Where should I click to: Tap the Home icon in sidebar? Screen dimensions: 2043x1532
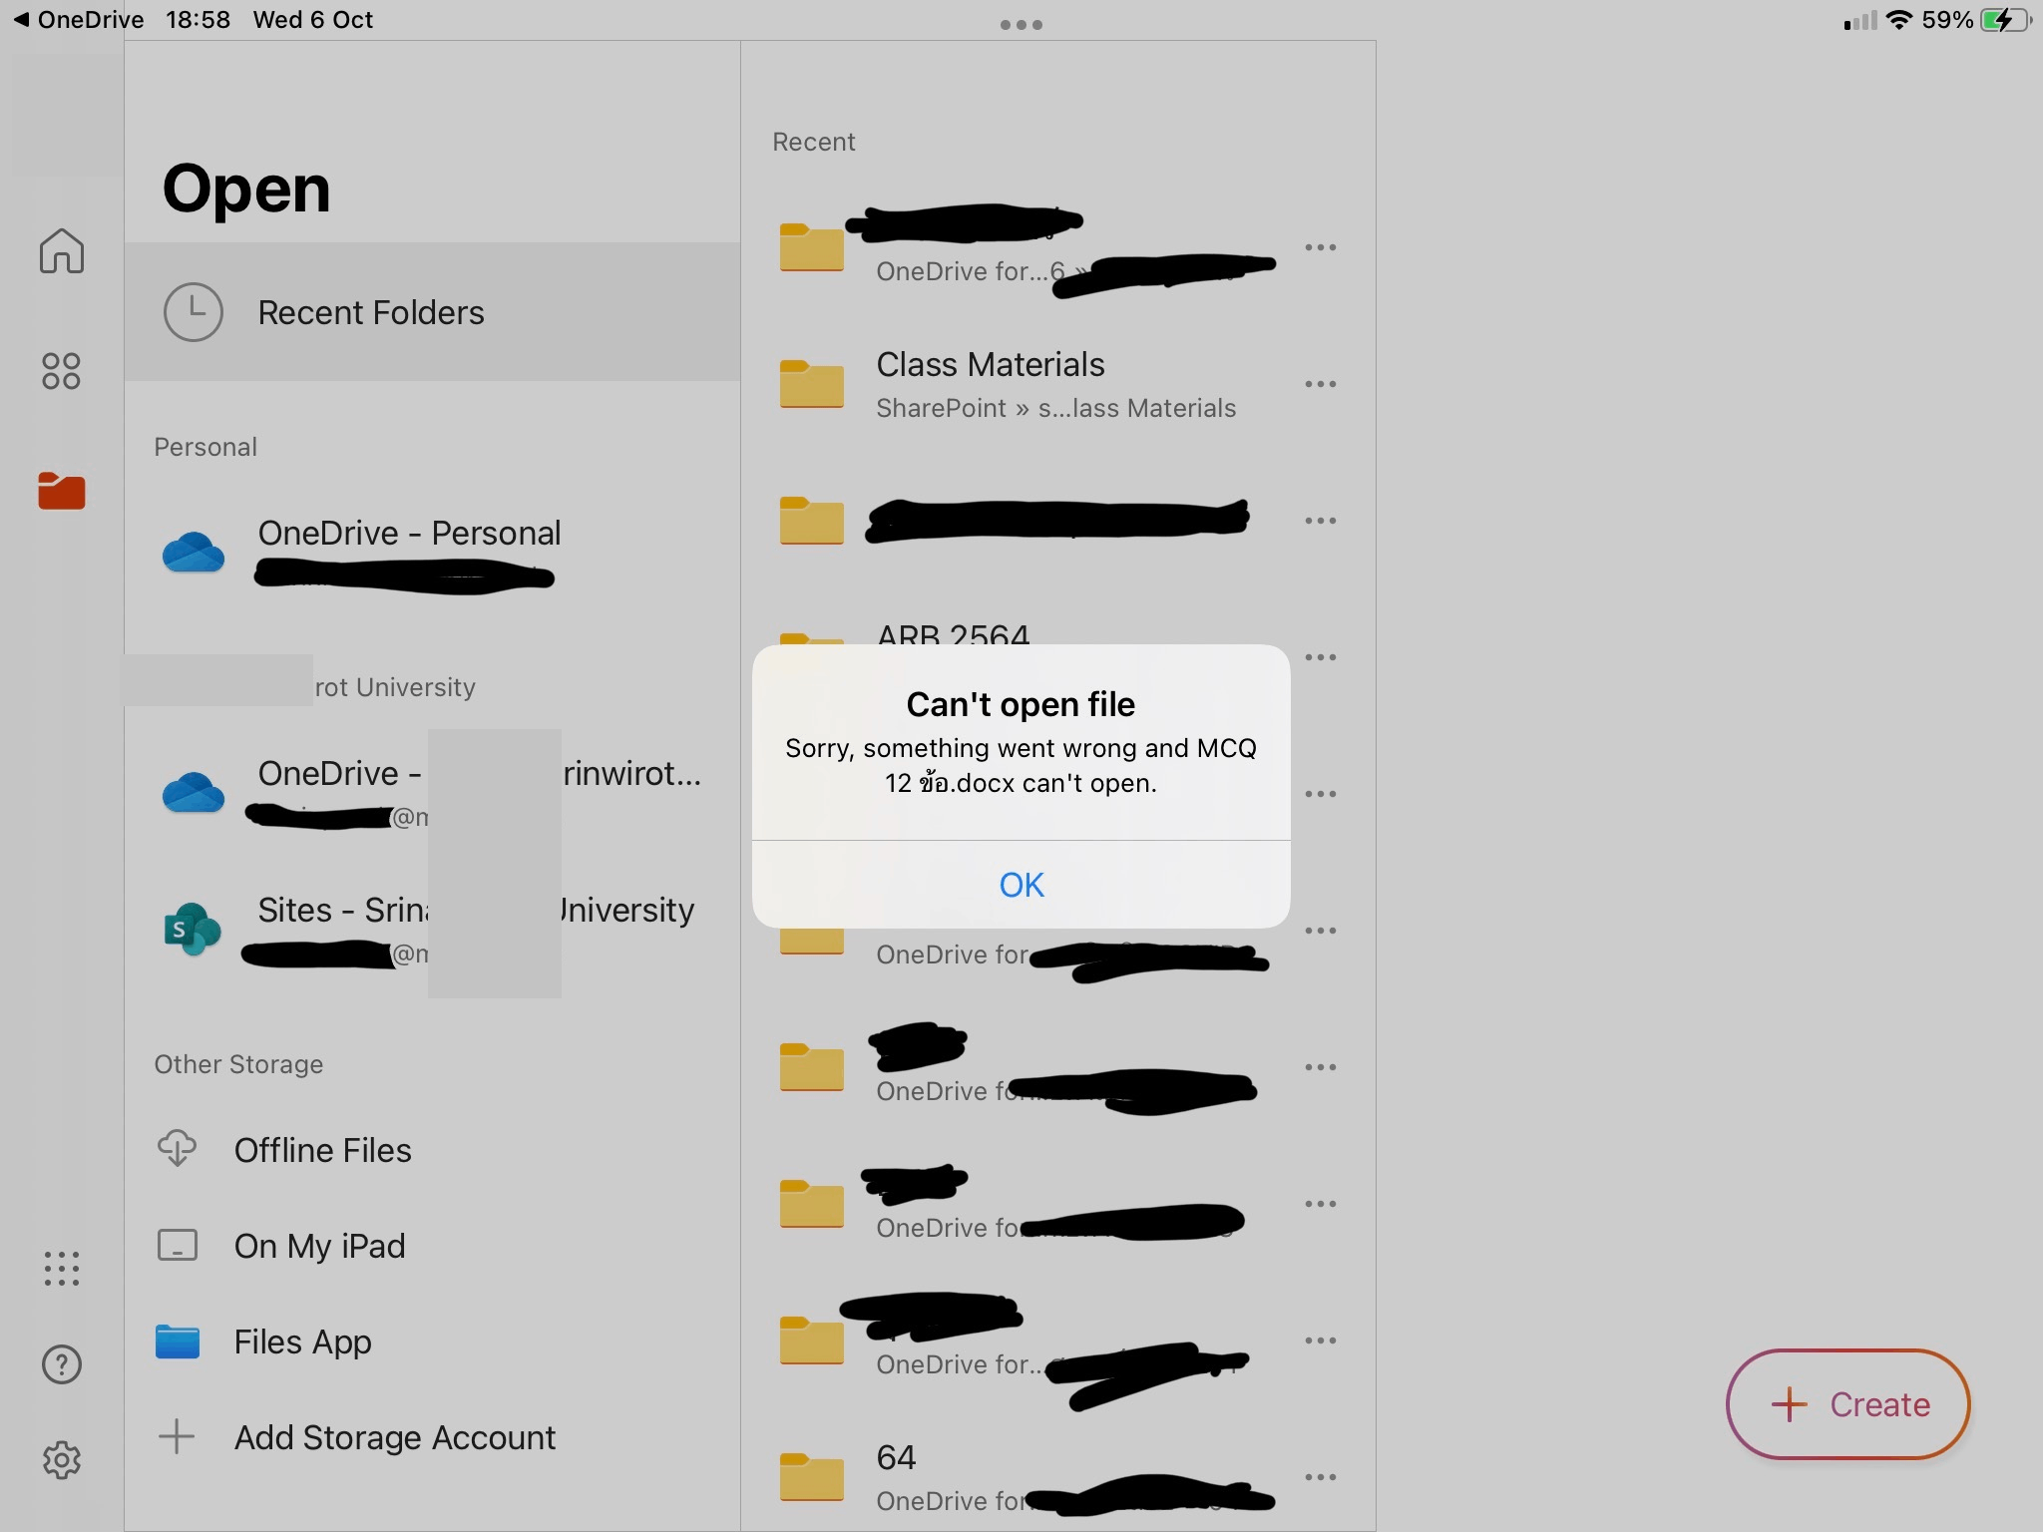(62, 250)
